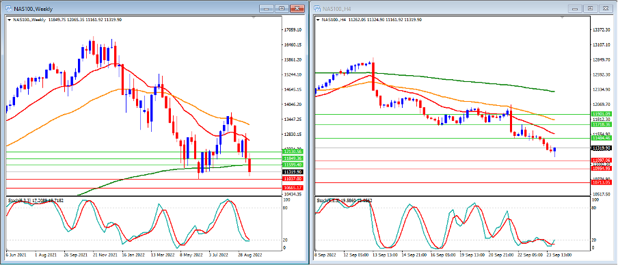The image size is (618, 265).
Task: Click the 10713.05 red level label on H4
Action: (601, 183)
